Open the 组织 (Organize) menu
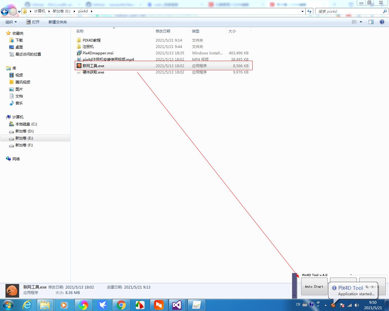The height and width of the screenshot is (311, 389). [11, 22]
